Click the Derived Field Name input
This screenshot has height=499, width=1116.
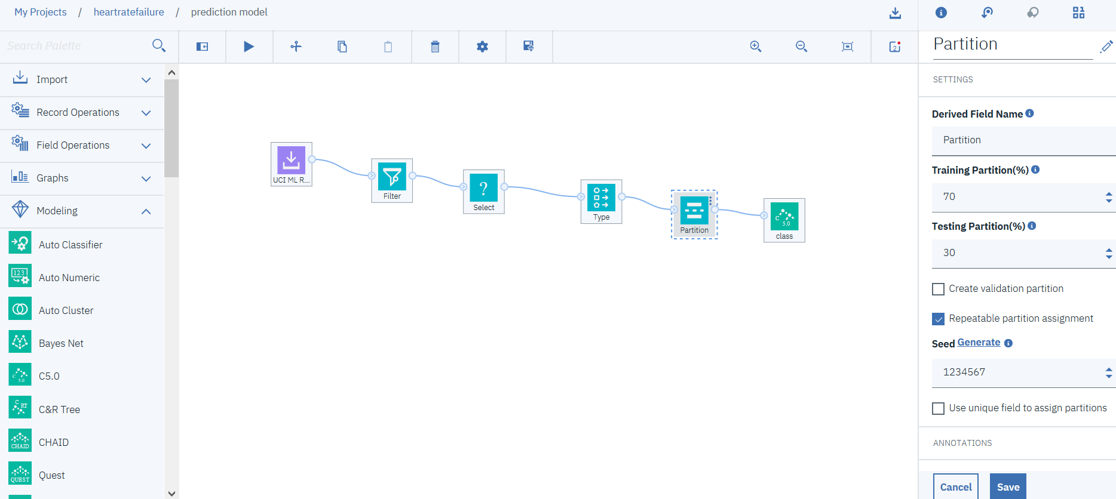(x=1023, y=140)
